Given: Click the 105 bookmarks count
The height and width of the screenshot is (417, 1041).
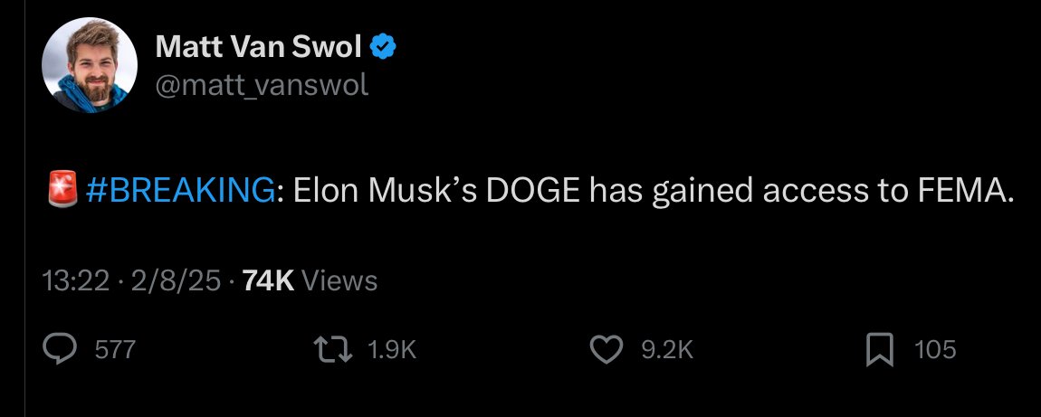Looking at the screenshot, I should coord(935,349).
